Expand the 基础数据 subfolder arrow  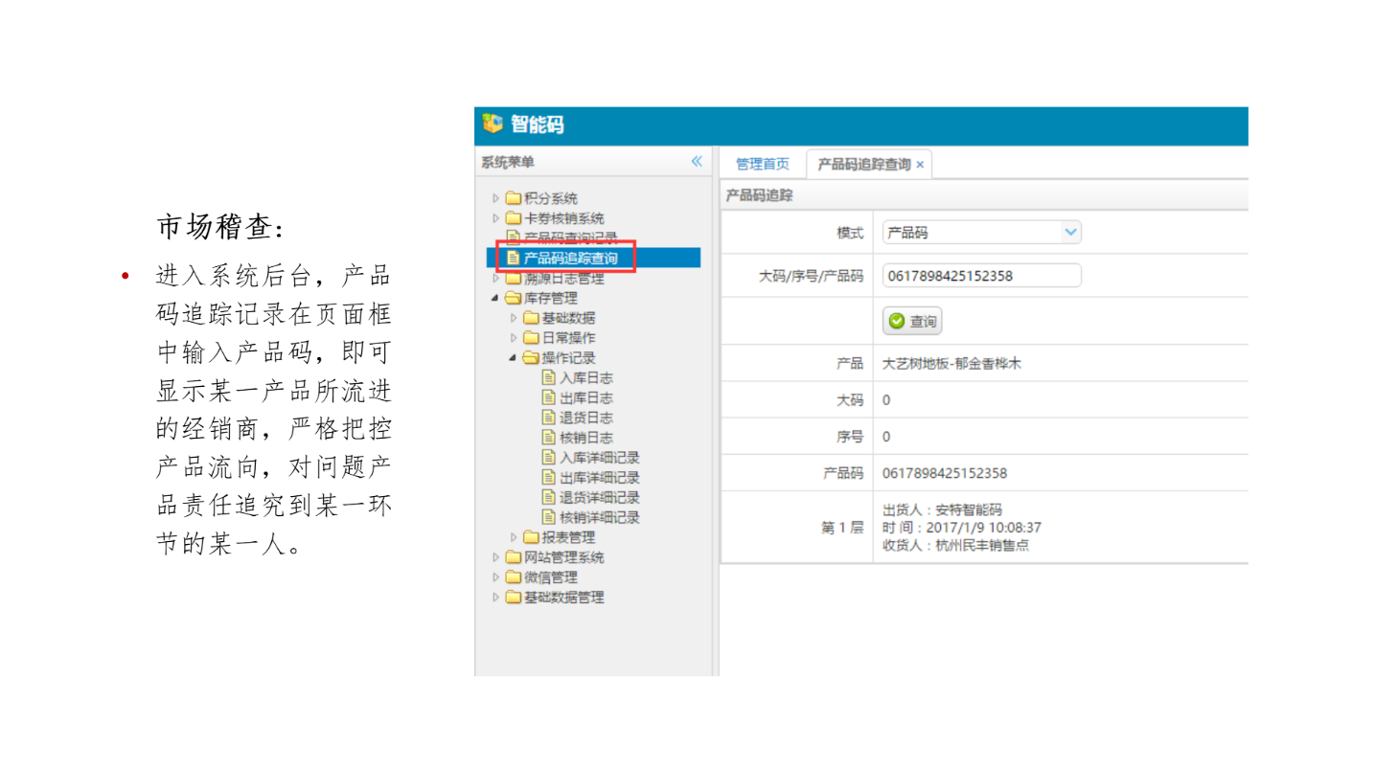515,318
